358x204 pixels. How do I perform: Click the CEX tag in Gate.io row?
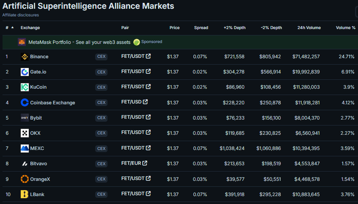pyautogui.click(x=101, y=72)
